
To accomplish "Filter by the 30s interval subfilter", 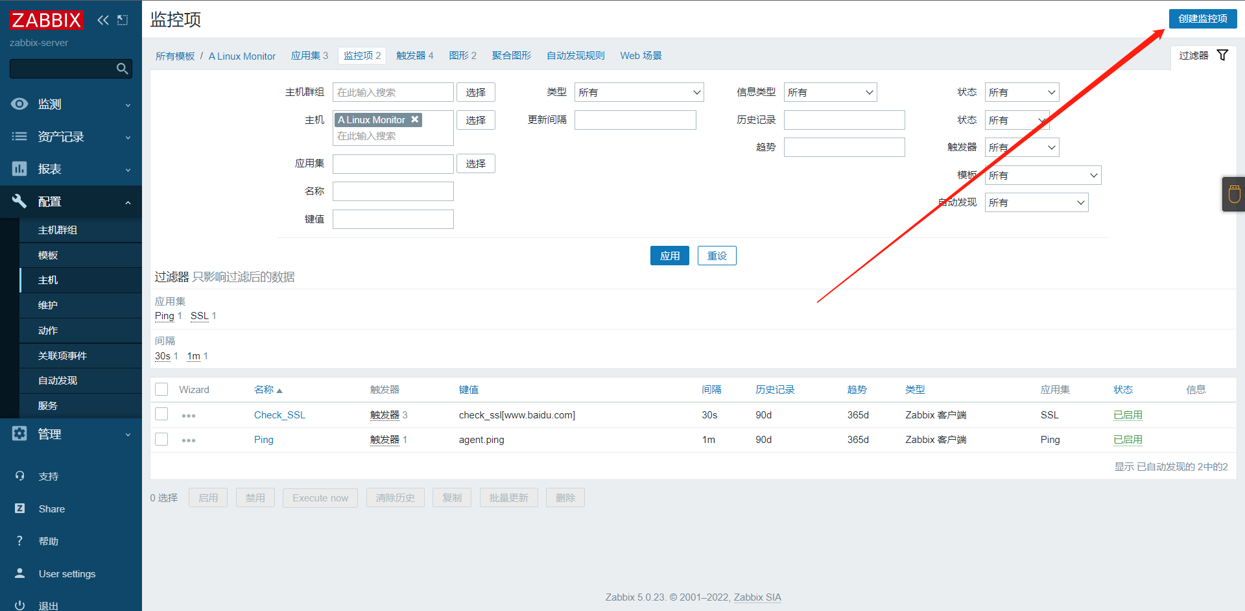I will pyautogui.click(x=163, y=356).
